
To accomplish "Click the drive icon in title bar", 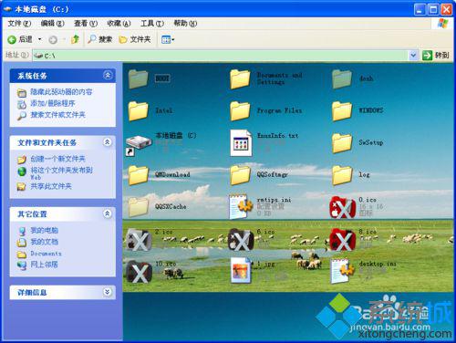I will click(x=8, y=9).
